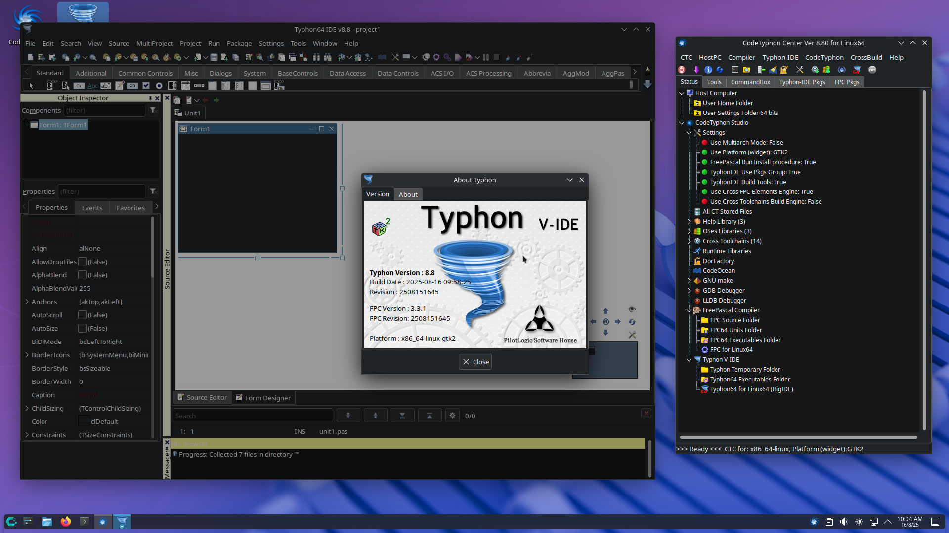Select the TToggleBox 'on' component in palette
Viewport: 949px width, 533px height.
tap(132, 86)
